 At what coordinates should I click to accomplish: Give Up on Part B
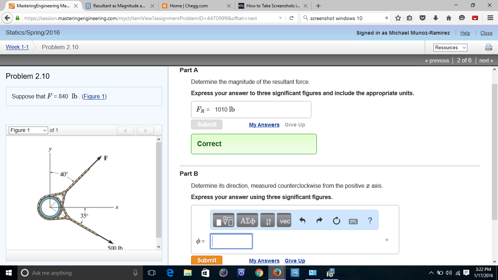pyautogui.click(x=295, y=261)
